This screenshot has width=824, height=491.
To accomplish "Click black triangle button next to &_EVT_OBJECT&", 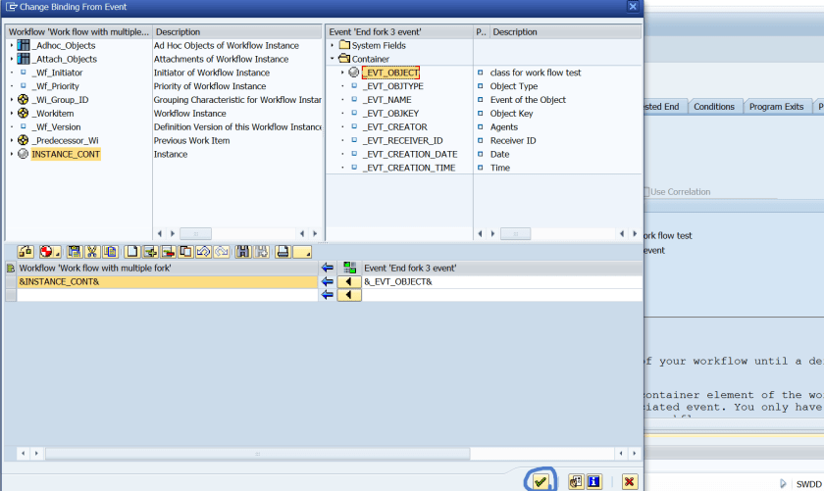I will 349,281.
